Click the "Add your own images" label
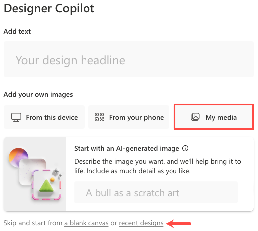 coord(38,94)
